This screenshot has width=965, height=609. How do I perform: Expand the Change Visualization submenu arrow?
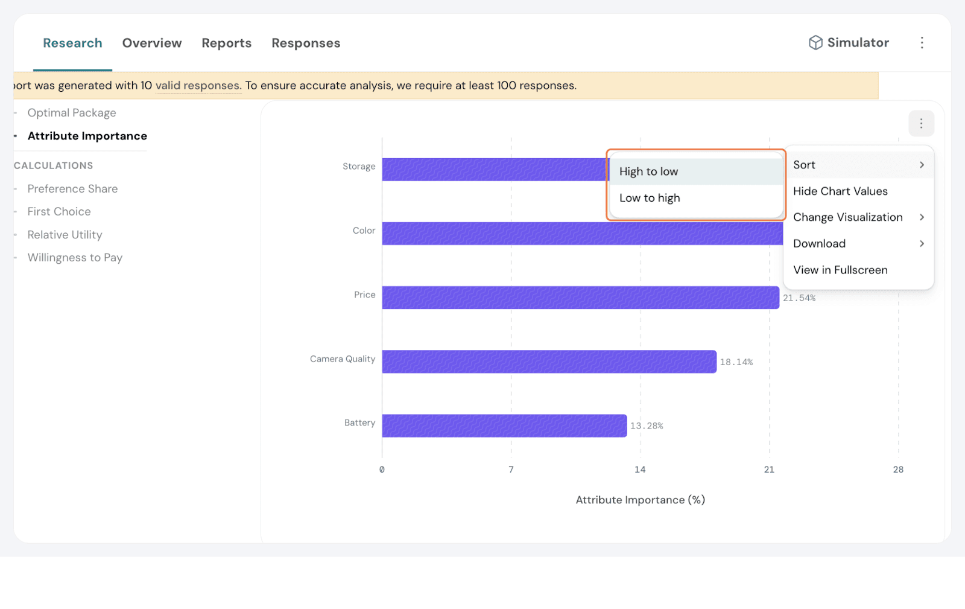click(x=922, y=217)
